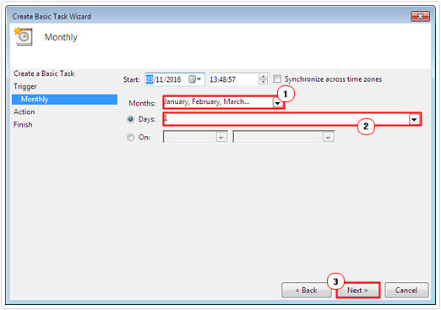The width and height of the screenshot is (441, 310).
Task: Open the Months dropdown arrow
Action: click(x=278, y=103)
